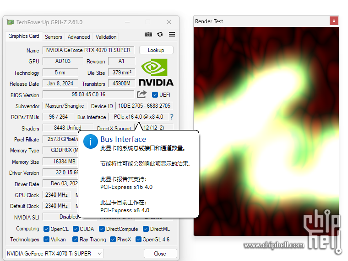Viewport: 348px width, 261px height.
Task: Toggle the Vulkan checkbox
Action: [46, 239]
